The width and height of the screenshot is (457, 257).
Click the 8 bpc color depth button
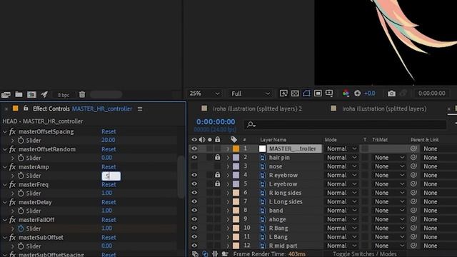(64, 95)
